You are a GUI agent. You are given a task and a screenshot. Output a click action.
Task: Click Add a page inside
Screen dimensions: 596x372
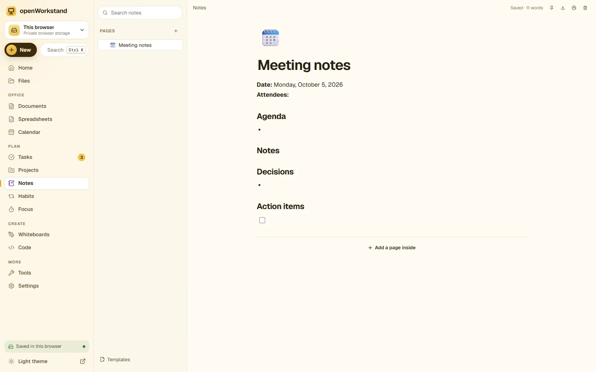pos(391,248)
